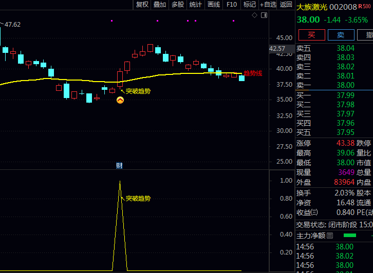The width and height of the screenshot is (373, 273).
Task: Click the orange up-arrow signal marker
Action: [x=120, y=101]
